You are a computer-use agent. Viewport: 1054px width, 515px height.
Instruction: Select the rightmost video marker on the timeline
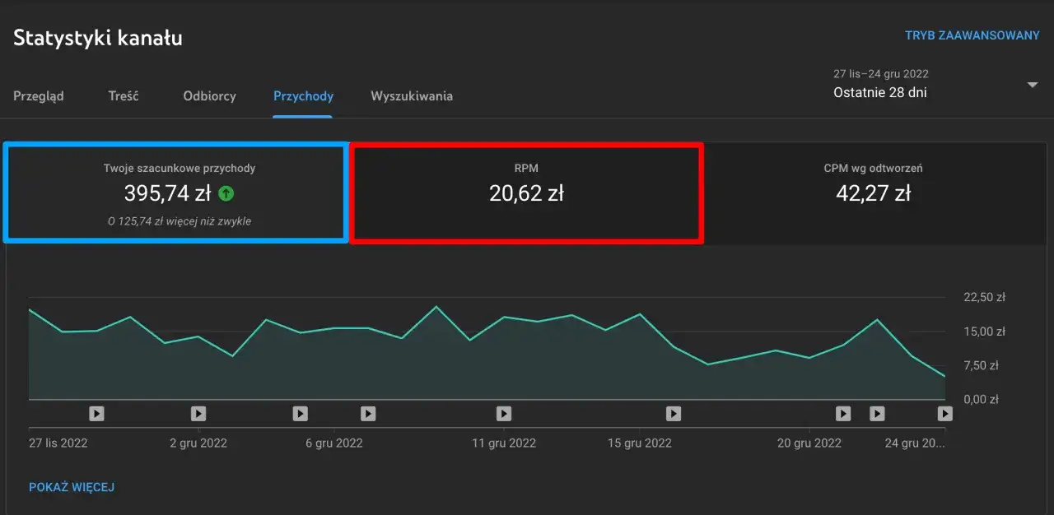tap(945, 414)
